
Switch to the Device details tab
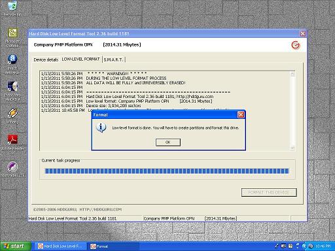click(46, 59)
